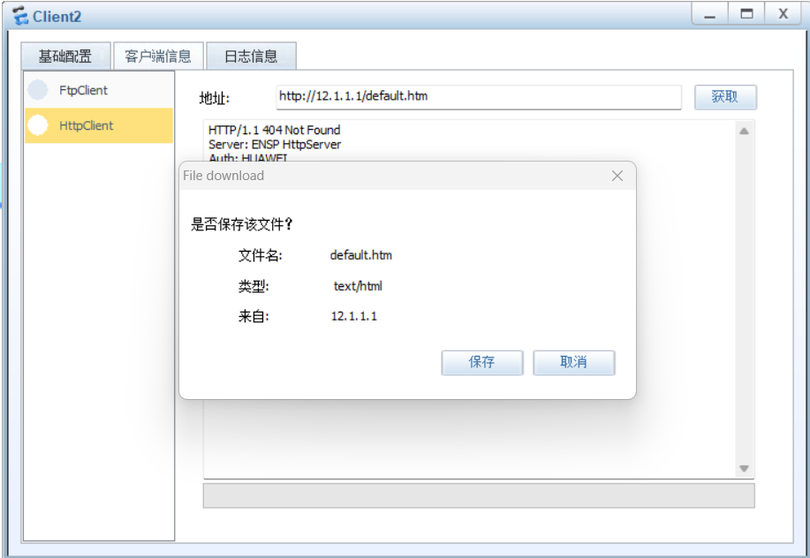Choose FtpClient in the side list

point(99,90)
